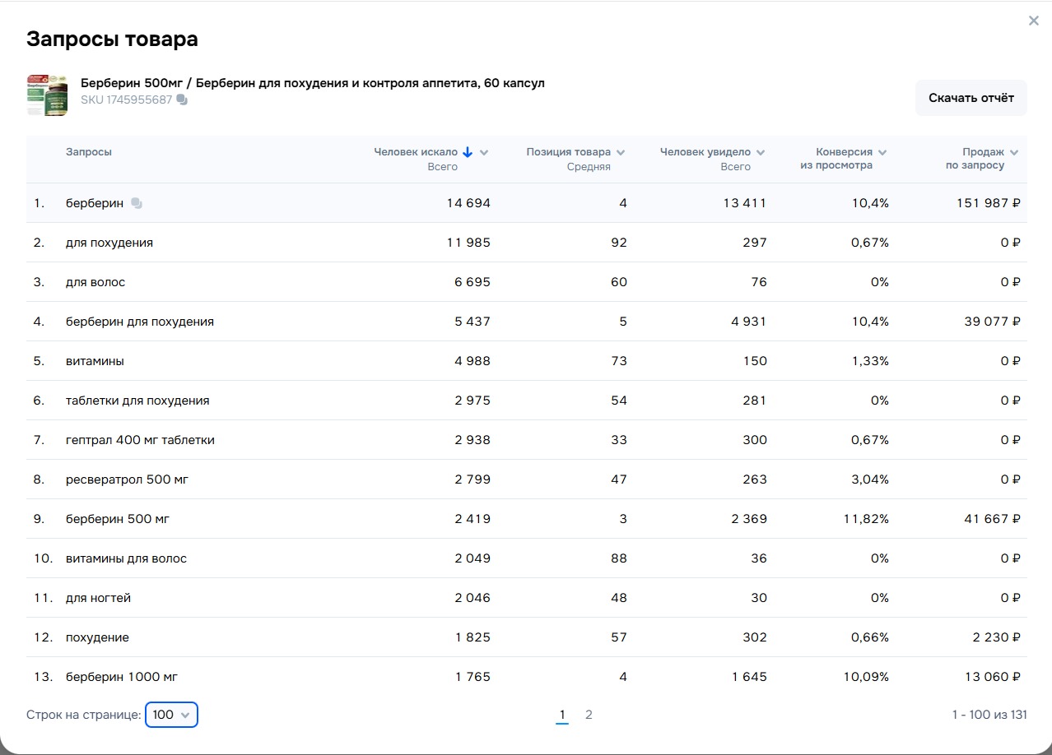Viewport: 1052px width, 755px height.
Task: Click the blue sort arrow in 'Человек искало'
Action: (468, 152)
